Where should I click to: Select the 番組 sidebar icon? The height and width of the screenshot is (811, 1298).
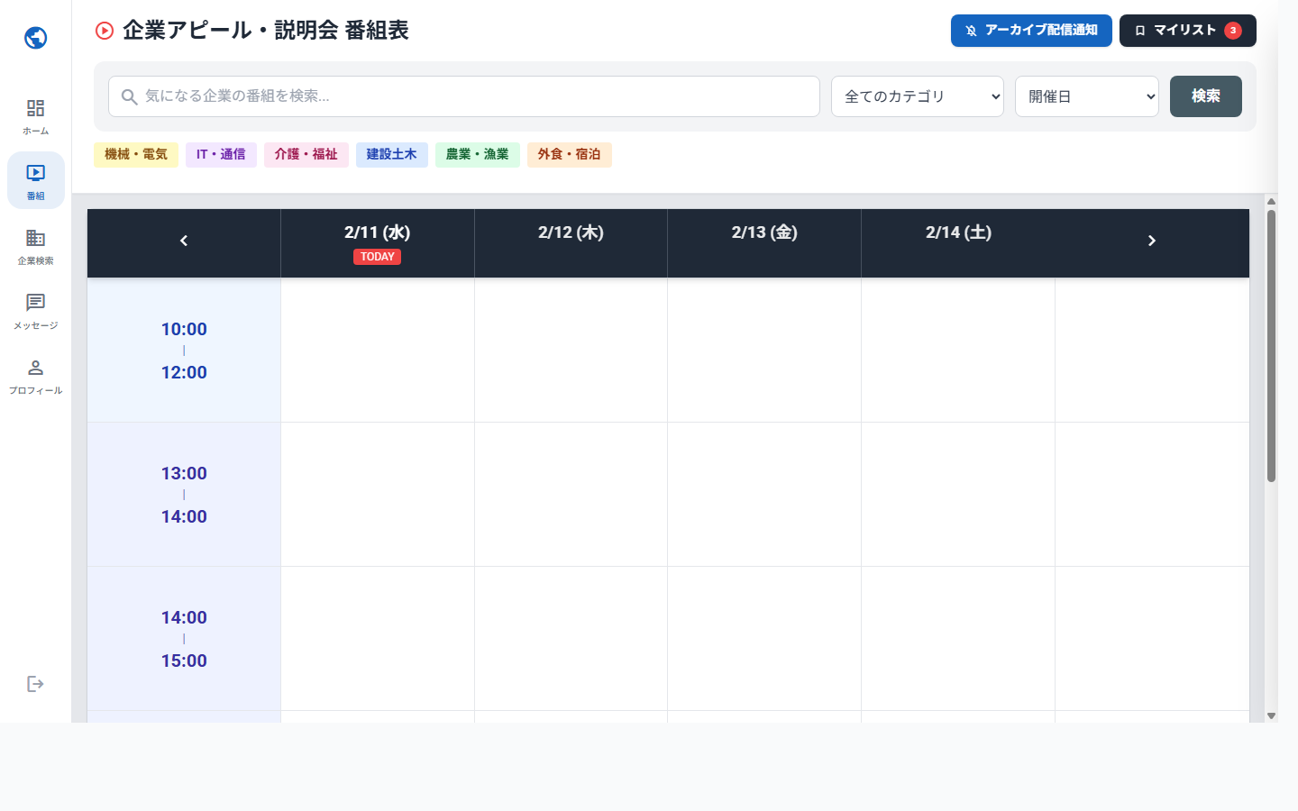(x=36, y=174)
